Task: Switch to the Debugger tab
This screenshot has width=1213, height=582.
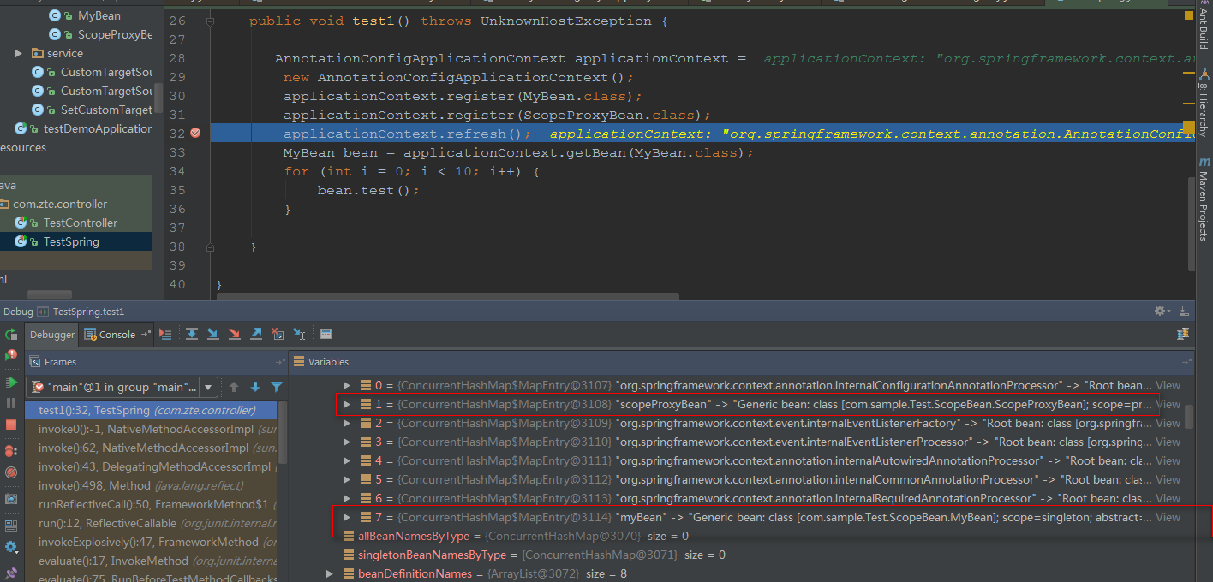Action: (x=52, y=335)
